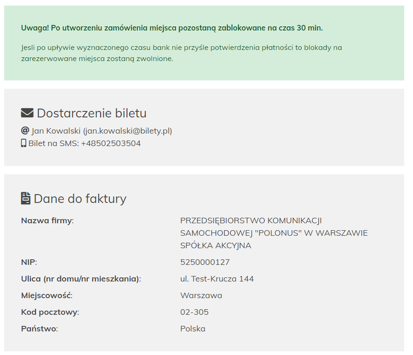413x355 pixels.
Task: Select the Dane do faktury heading
Action: coord(80,199)
